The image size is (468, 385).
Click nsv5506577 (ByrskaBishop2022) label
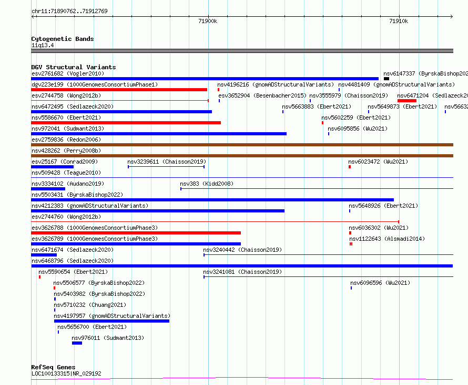click(x=99, y=283)
